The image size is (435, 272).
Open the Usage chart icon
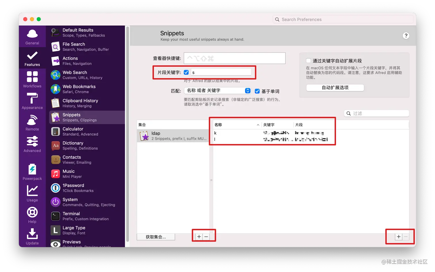32,191
